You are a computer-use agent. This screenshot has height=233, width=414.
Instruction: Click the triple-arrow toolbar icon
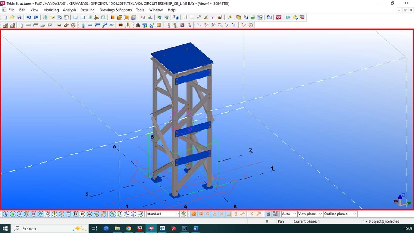288,17
